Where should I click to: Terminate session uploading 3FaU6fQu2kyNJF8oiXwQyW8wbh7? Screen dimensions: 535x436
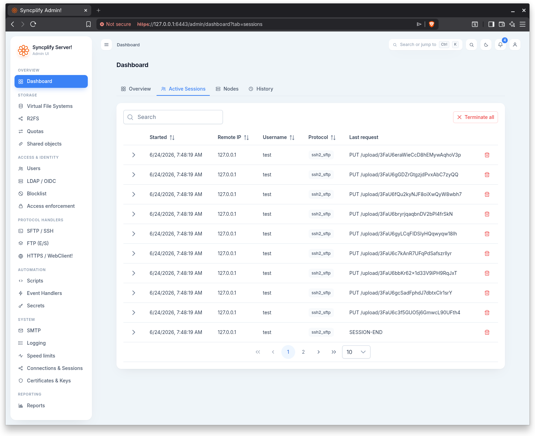tap(487, 194)
